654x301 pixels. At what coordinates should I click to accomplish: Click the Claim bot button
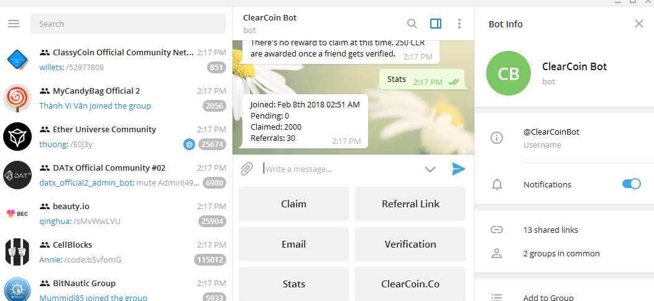click(x=293, y=204)
